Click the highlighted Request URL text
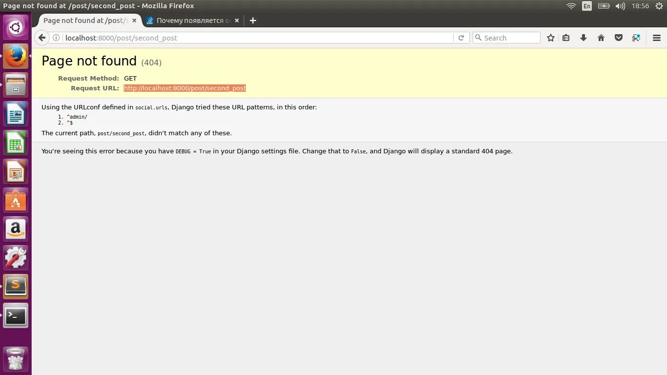Image resolution: width=667 pixels, height=375 pixels. [185, 88]
